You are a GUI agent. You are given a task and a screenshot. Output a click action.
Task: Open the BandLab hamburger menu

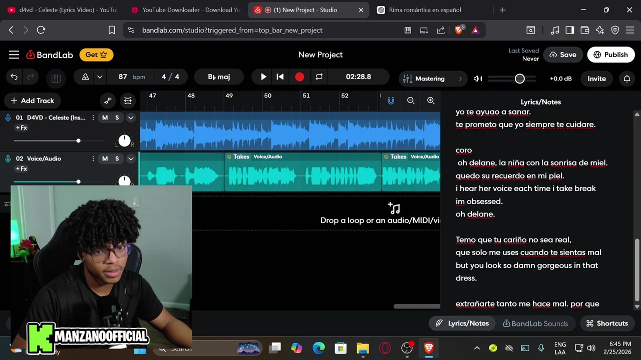(x=14, y=54)
